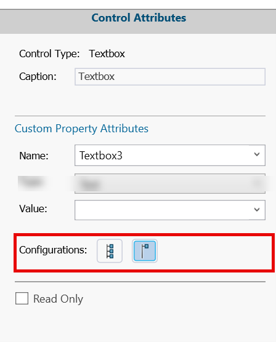Enable the Read Only checkbox

coord(22,298)
